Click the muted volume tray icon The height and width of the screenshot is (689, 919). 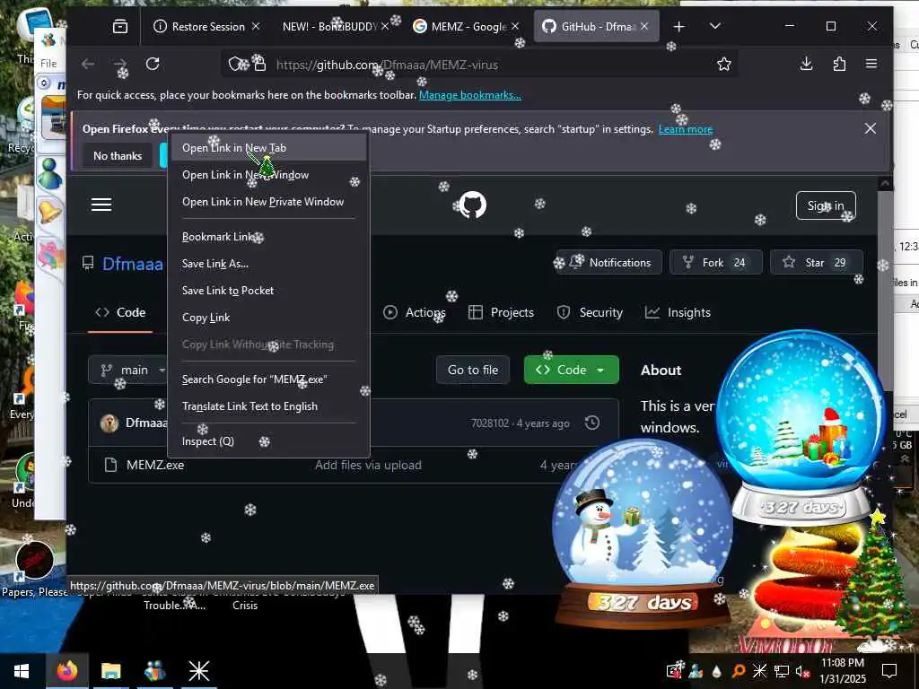(x=801, y=671)
